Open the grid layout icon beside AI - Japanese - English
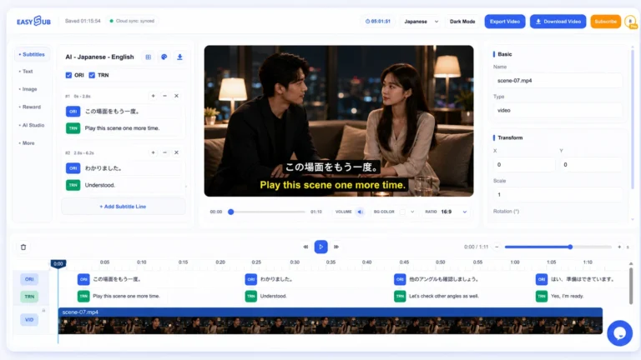 pyautogui.click(x=149, y=57)
